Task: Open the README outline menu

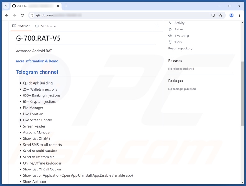Action: pos(157,26)
